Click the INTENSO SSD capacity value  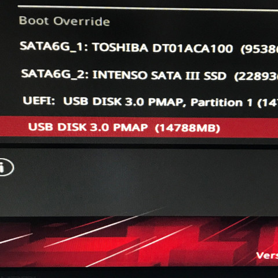click(256, 76)
